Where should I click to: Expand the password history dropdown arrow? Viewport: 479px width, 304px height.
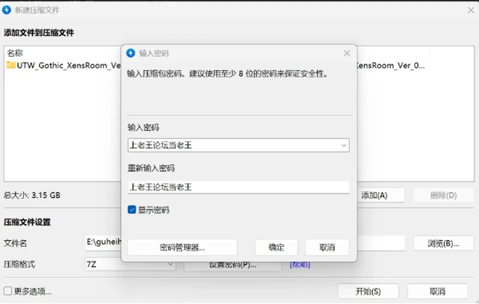point(344,146)
